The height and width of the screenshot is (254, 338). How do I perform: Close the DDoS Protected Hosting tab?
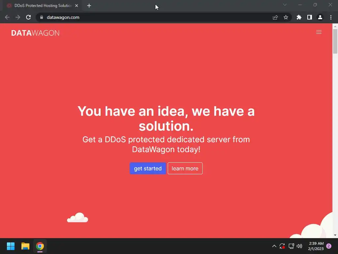click(77, 6)
